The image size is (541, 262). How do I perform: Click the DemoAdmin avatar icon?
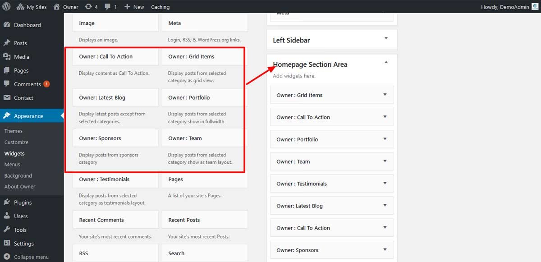(535, 7)
